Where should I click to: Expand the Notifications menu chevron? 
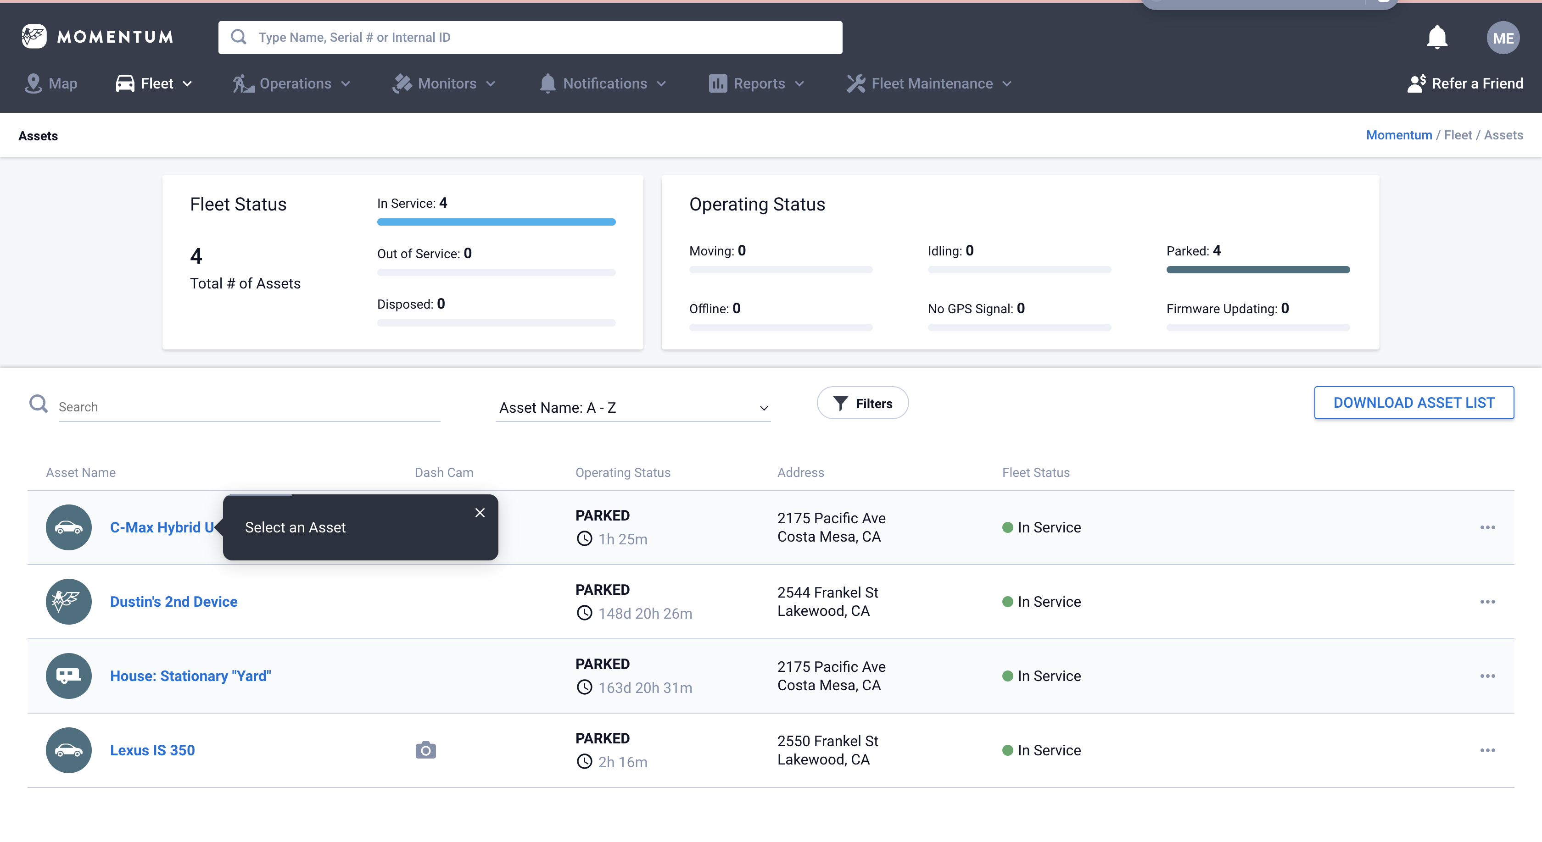661,84
